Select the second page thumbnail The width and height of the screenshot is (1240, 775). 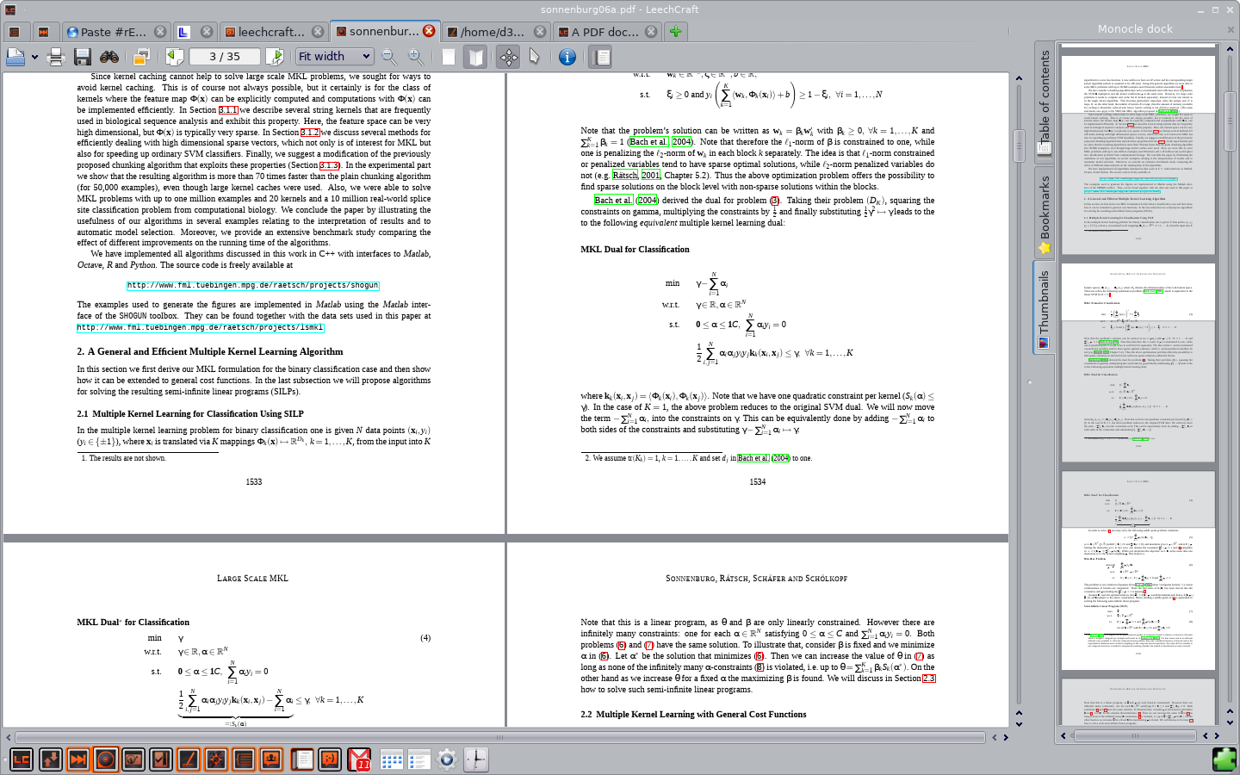[x=1138, y=363]
